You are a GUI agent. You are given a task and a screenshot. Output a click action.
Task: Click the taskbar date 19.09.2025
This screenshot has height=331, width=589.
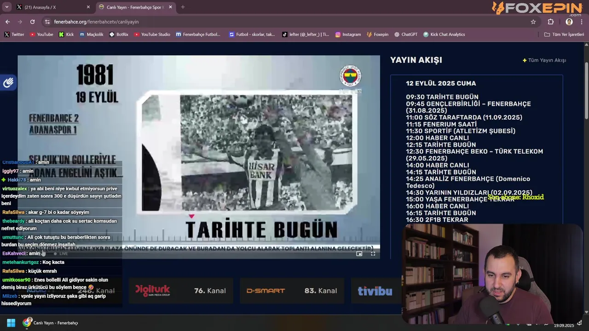564,325
